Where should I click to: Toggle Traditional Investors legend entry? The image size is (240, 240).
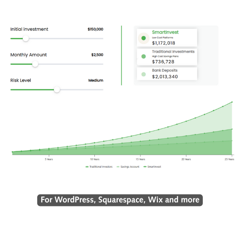point(99,167)
